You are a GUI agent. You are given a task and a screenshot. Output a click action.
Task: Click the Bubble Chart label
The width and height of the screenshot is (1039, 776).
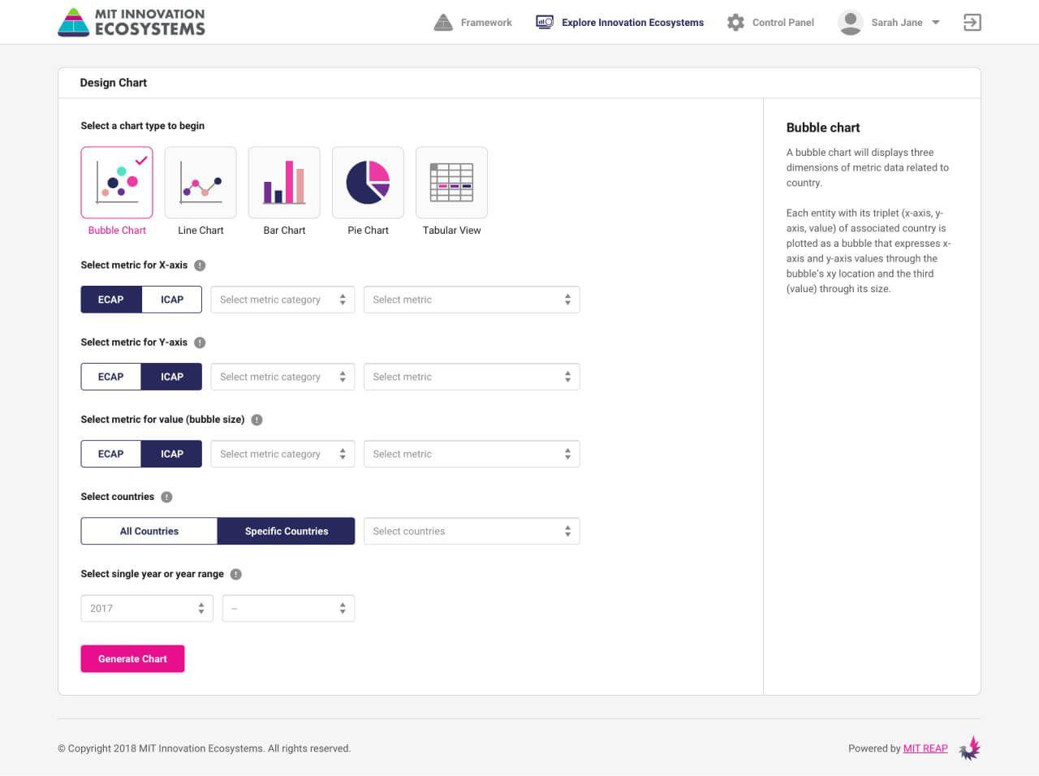(x=117, y=231)
